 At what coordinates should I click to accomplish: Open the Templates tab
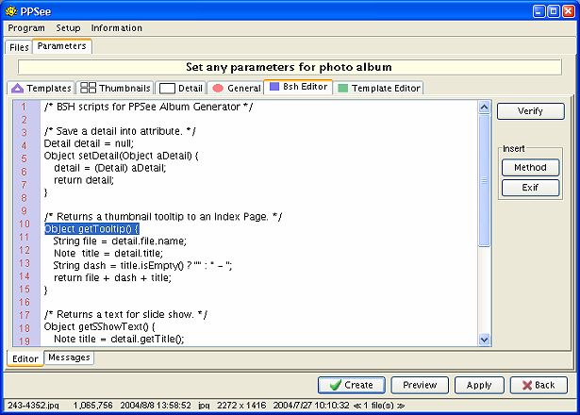point(41,88)
